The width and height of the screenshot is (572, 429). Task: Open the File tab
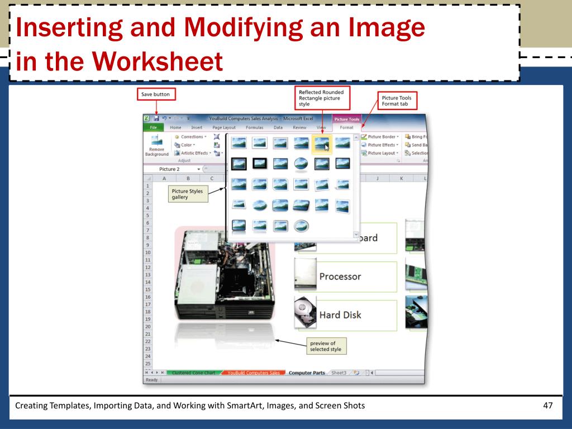click(x=153, y=128)
